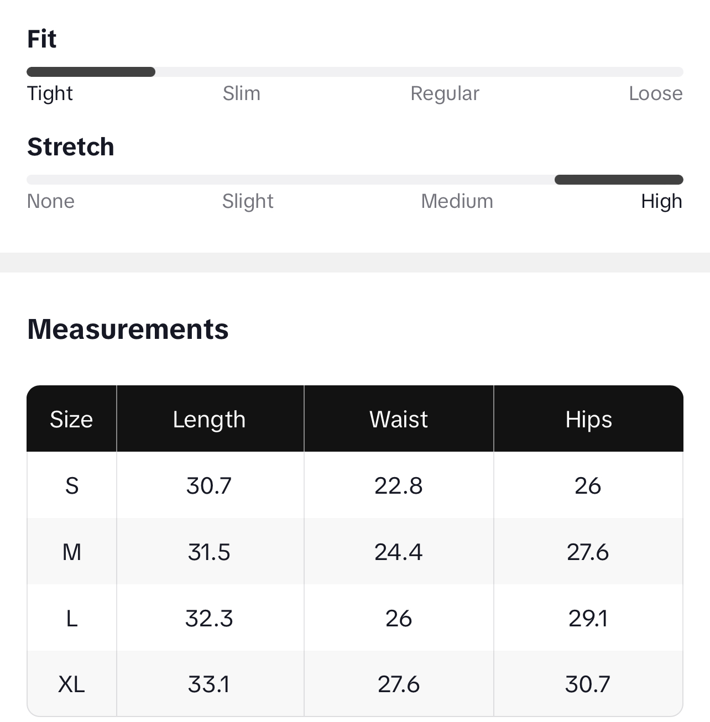This screenshot has width=710, height=722.
Task: Click the Waist column header
Action: (x=398, y=420)
